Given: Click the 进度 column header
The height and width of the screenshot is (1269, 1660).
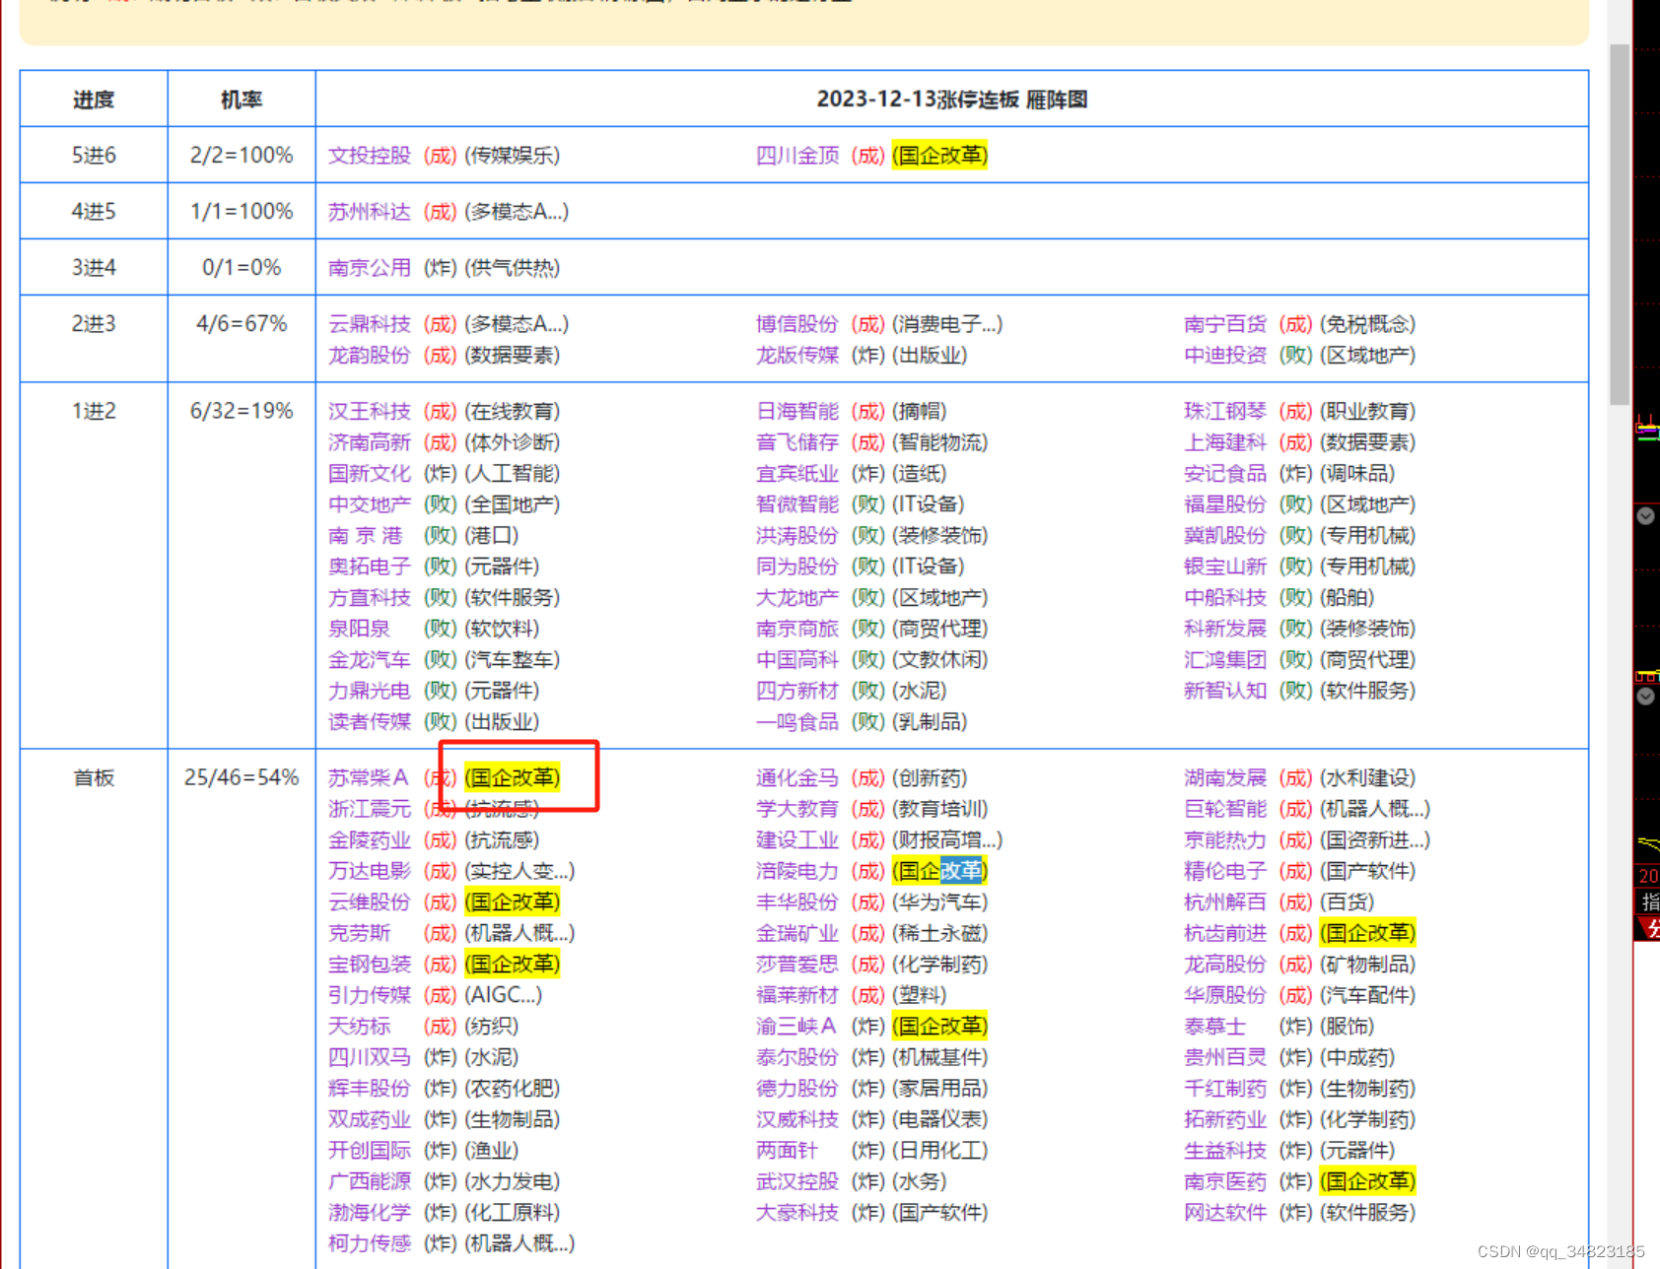Looking at the screenshot, I should pos(94,99).
